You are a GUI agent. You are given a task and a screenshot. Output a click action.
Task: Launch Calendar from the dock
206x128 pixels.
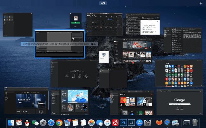(x=19, y=123)
